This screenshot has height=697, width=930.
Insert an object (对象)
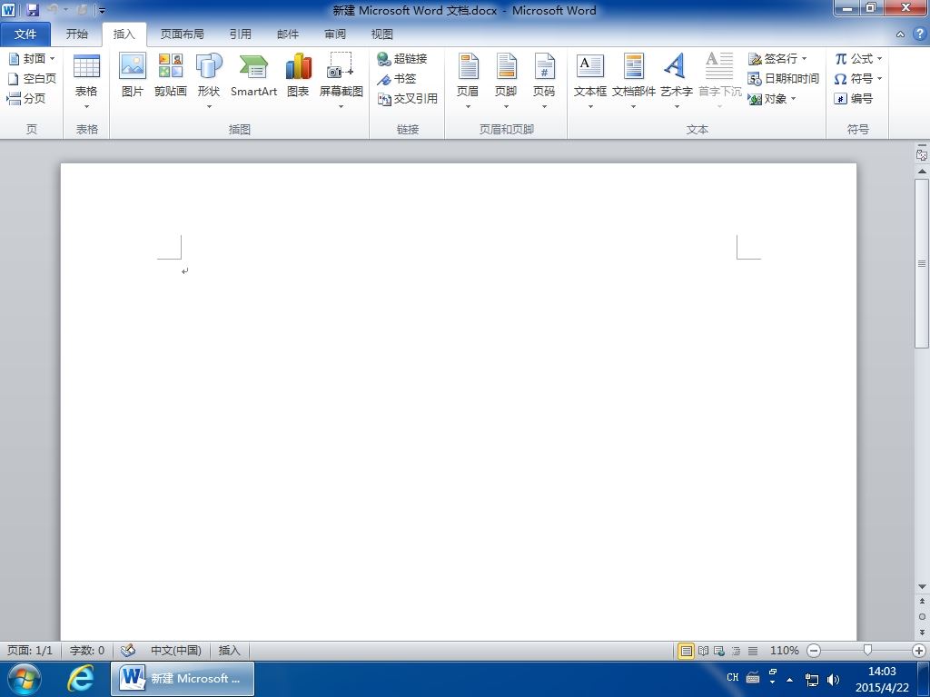coord(767,98)
